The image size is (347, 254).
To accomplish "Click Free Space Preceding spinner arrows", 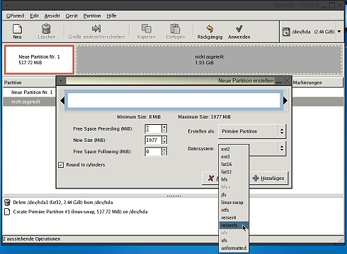I will (x=164, y=129).
